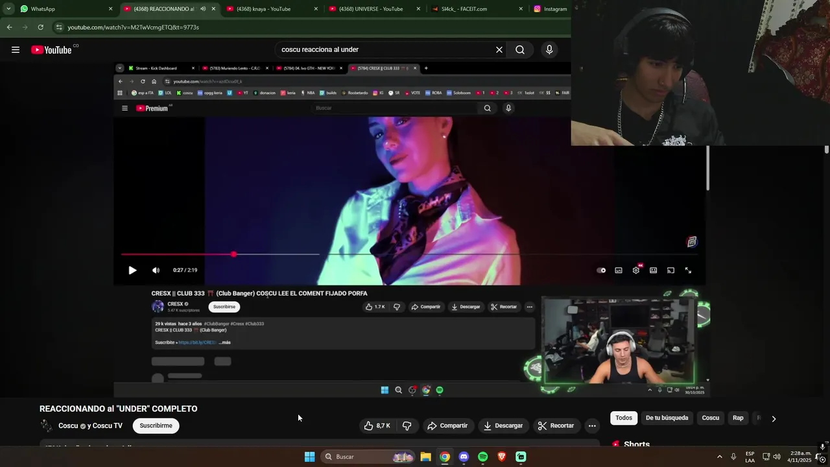Open File Explorer from the taskbar
Image resolution: width=830 pixels, height=467 pixels.
tap(425, 457)
